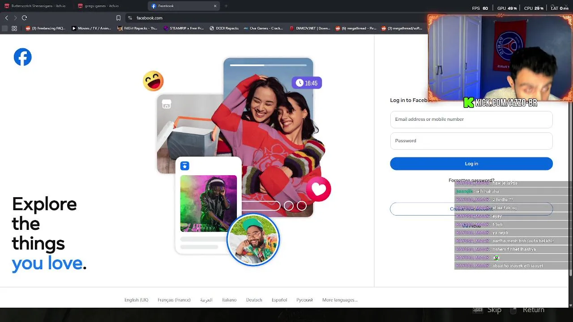Focus the Email address or mobile number field
Viewport: 573px width, 322px height.
(x=471, y=119)
